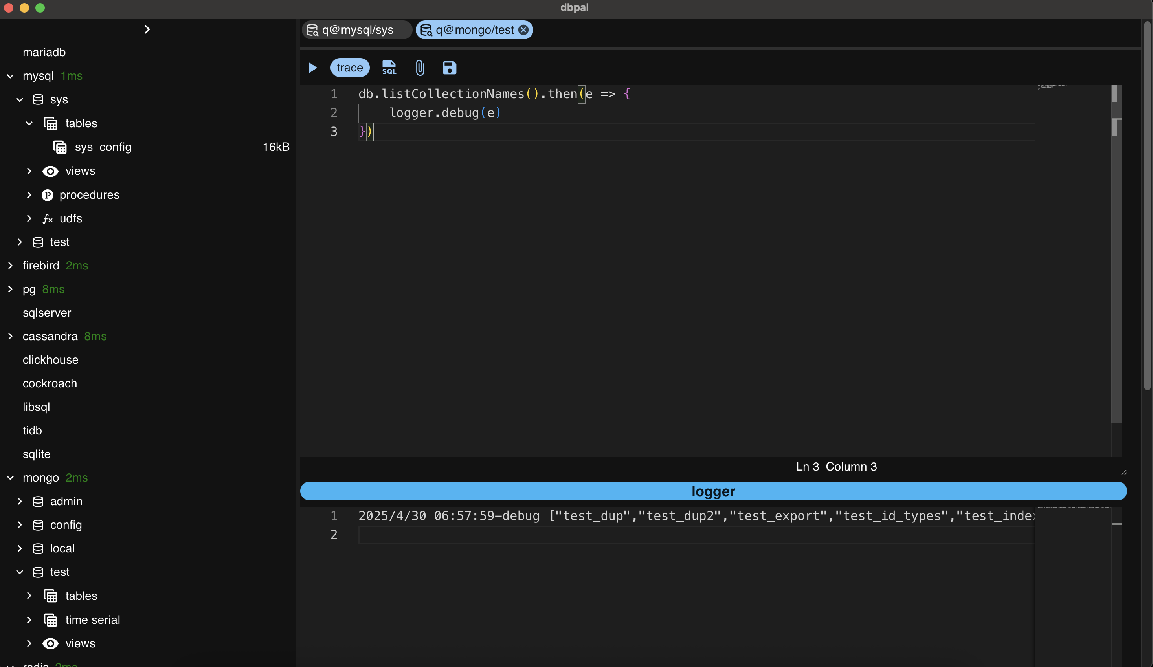The width and height of the screenshot is (1153, 667).
Task: Expand the firebird connection
Action: pyautogui.click(x=11, y=265)
